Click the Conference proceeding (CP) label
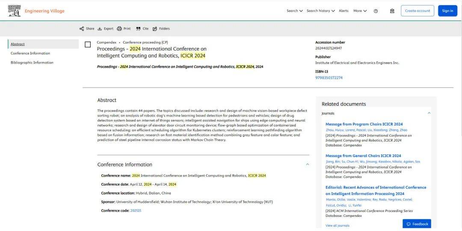The image size is (462, 231). [x=145, y=42]
